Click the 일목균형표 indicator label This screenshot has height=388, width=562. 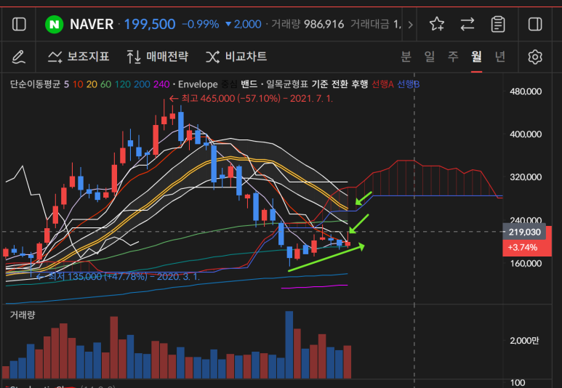pyautogui.click(x=286, y=84)
